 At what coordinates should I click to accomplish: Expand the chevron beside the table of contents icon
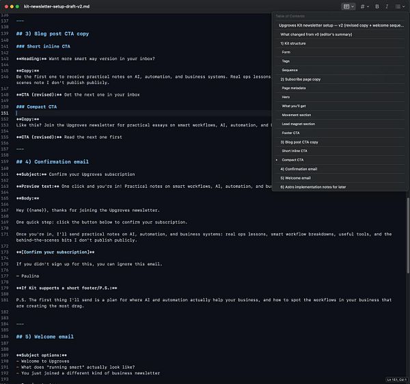tap(353, 7)
